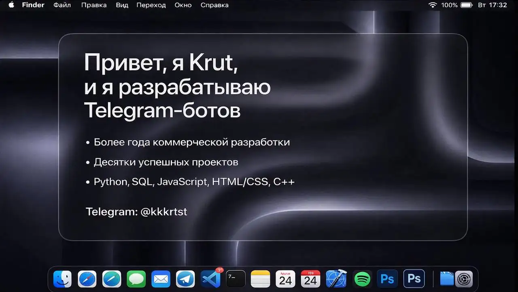Screen dimensions: 518x292
Task: Open System Settings from the Dock
Action: click(x=463, y=279)
